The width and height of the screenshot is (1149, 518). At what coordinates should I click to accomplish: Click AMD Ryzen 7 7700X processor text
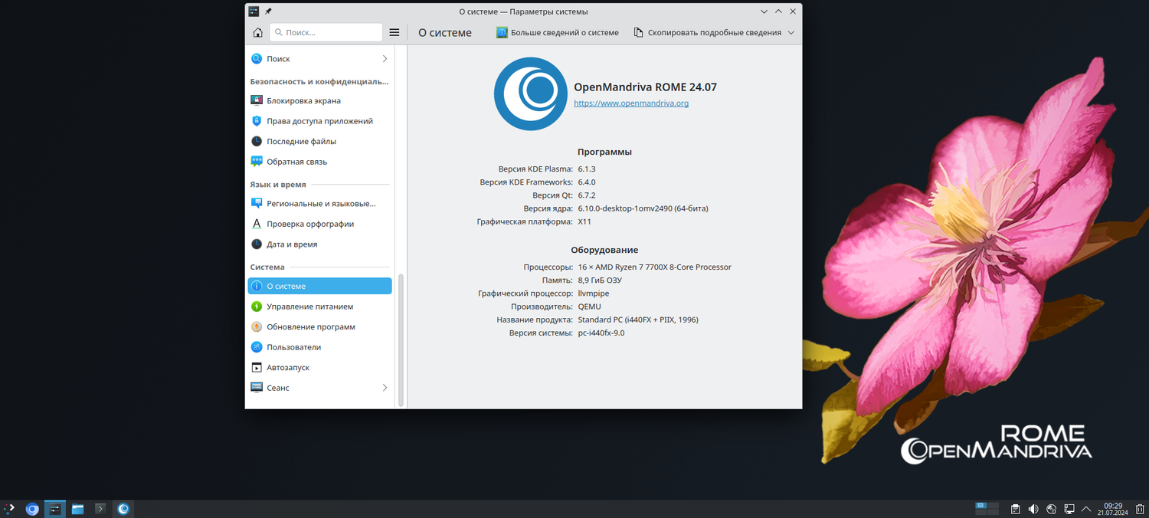[x=655, y=267]
